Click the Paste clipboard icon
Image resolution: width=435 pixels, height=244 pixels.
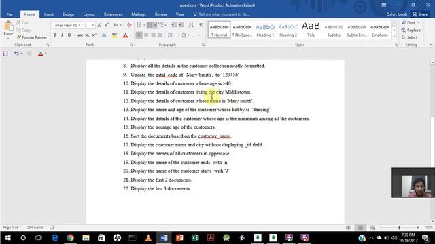click(x=8, y=26)
